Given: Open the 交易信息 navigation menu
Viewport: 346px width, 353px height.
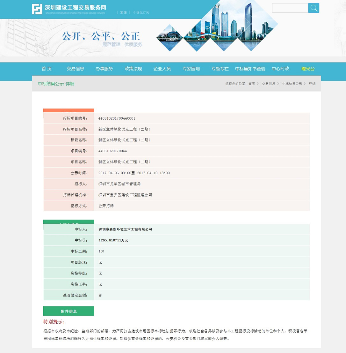Looking at the screenshot, I should pos(76,69).
